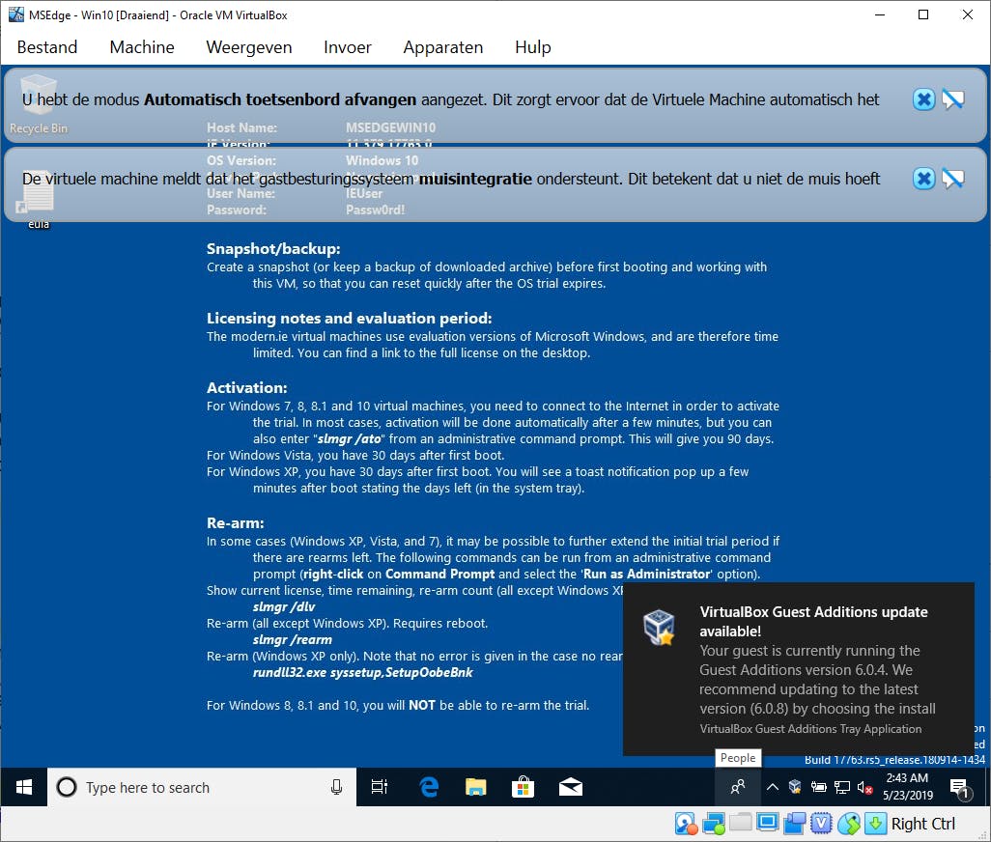991x842 pixels.
Task: Click the People icon on taskbar
Action: click(738, 787)
